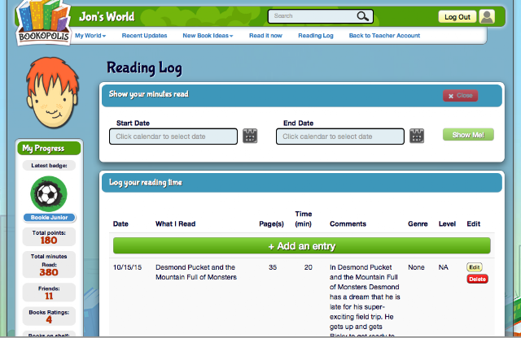Click the Comments column header
Screen dimensions: 521x338
[348, 224]
